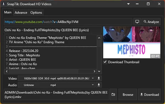
Task: Click the video stream download arrow icon
Action: (99, 78)
